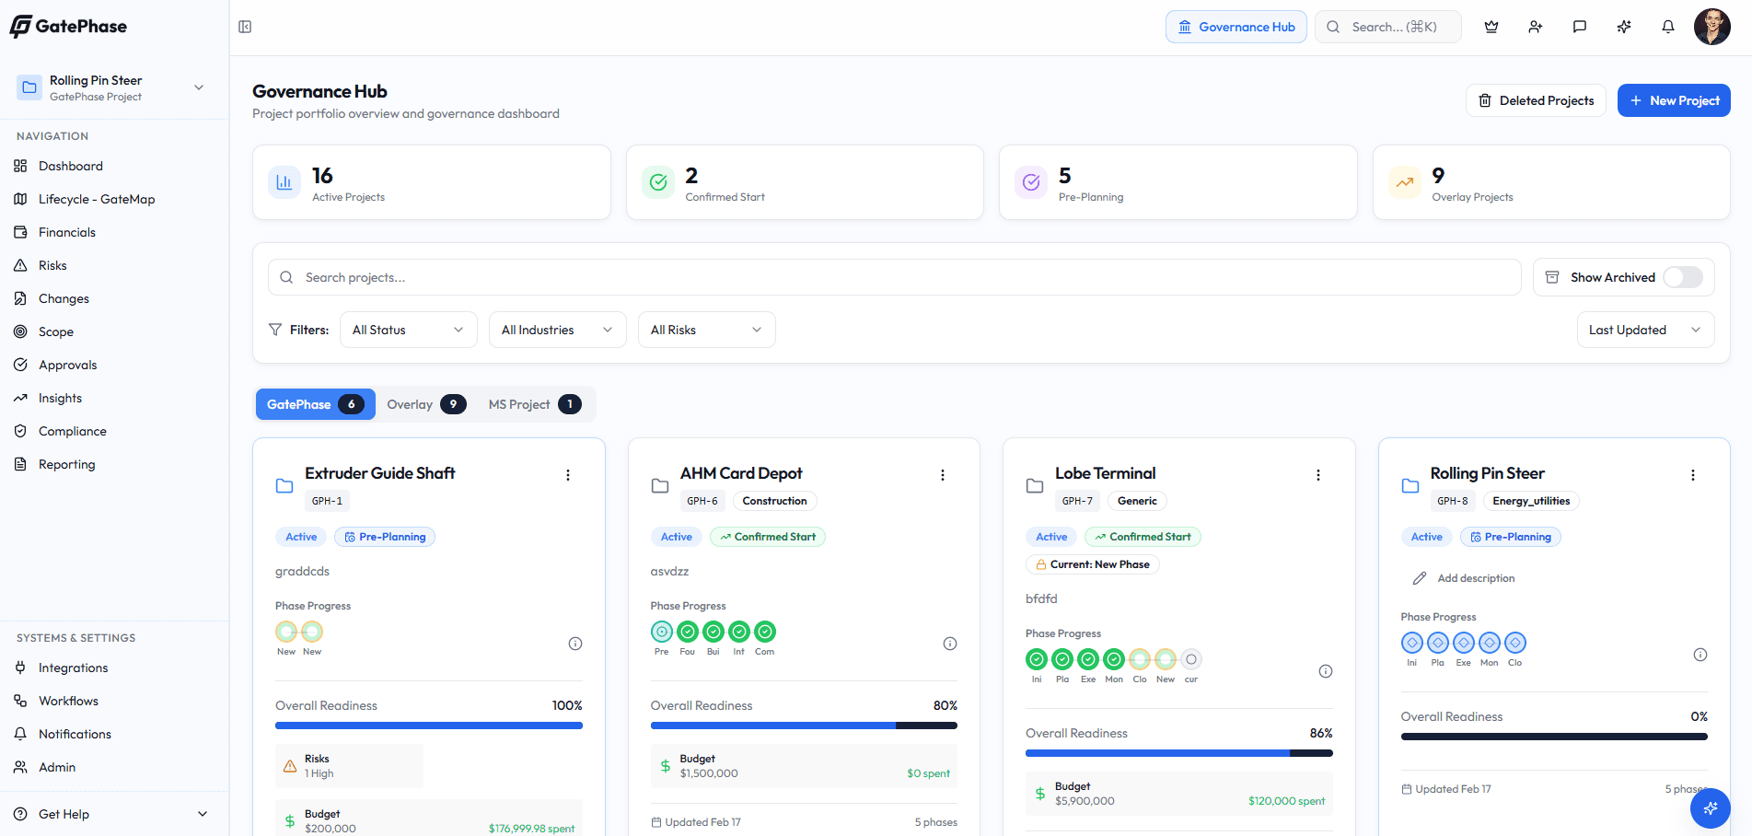This screenshot has width=1752, height=836.
Task: Open user profile avatar
Action: click(x=1712, y=27)
